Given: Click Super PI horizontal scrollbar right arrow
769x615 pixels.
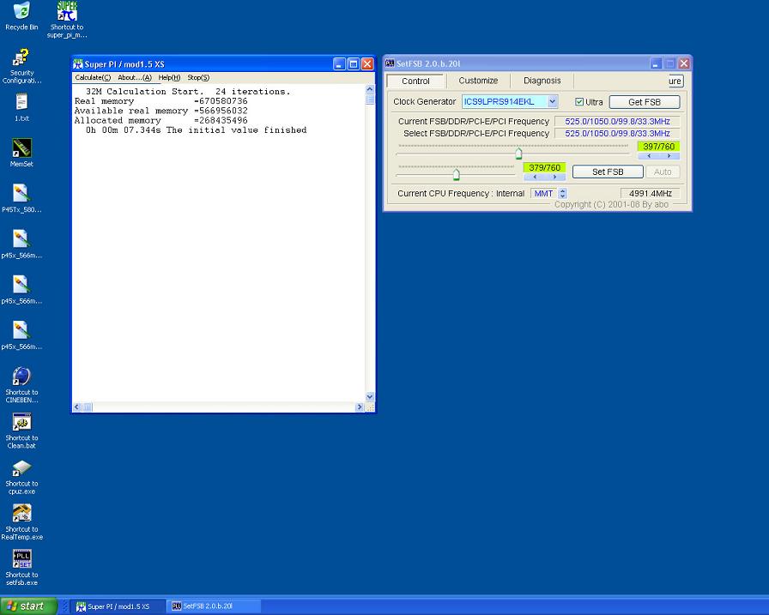Looking at the screenshot, I should click(x=360, y=407).
